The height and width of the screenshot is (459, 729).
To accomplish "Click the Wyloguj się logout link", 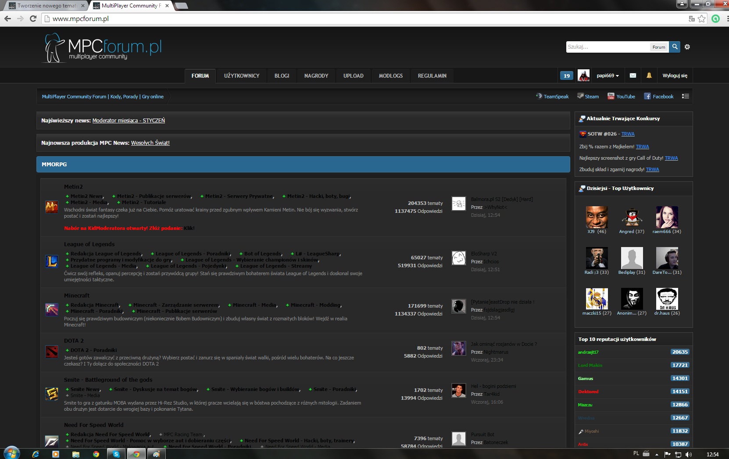I will 675,75.
